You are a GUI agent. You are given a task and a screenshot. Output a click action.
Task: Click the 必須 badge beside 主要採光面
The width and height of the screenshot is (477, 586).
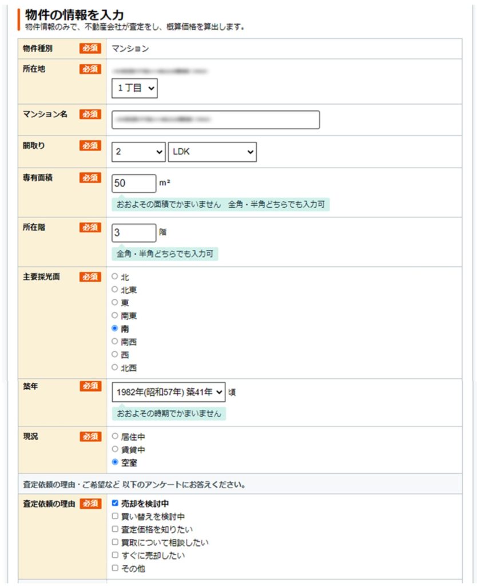pyautogui.click(x=90, y=277)
